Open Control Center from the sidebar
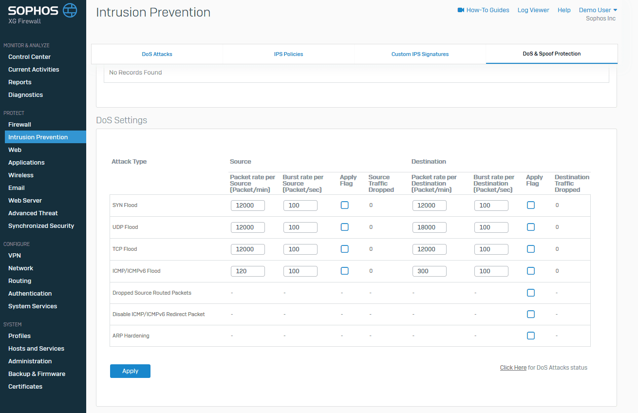Image resolution: width=638 pixels, height=413 pixels. pos(29,56)
